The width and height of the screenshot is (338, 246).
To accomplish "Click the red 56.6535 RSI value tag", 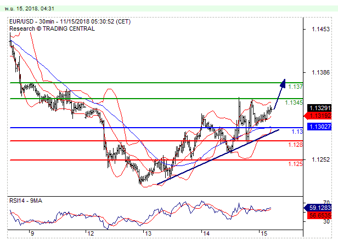I will (x=319, y=215).
